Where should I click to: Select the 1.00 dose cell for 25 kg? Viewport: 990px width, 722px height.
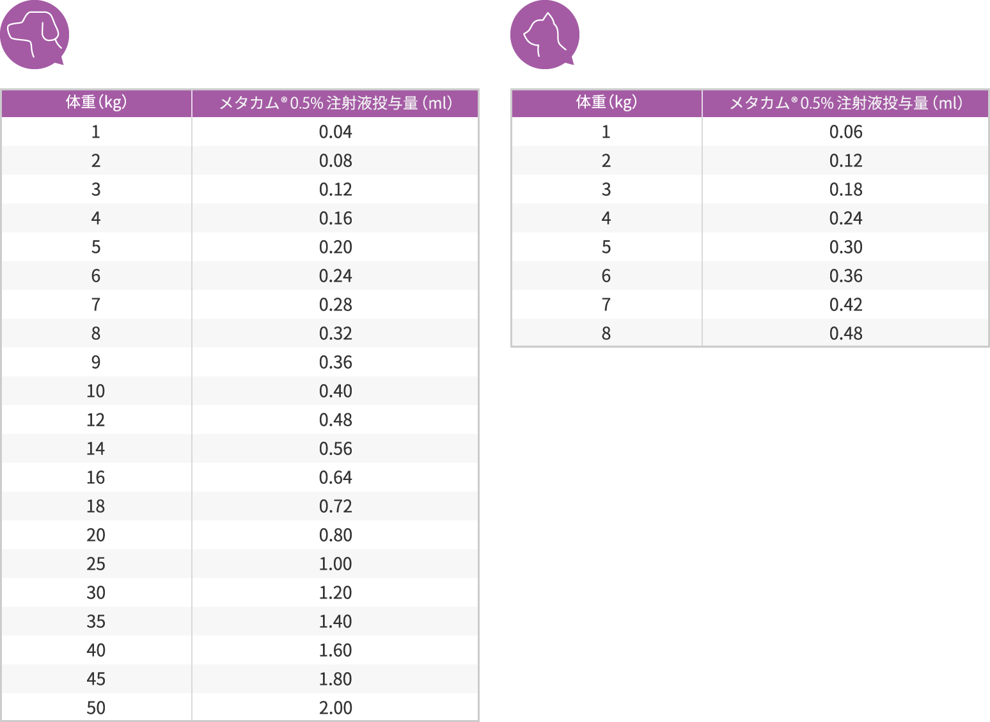coord(335,564)
